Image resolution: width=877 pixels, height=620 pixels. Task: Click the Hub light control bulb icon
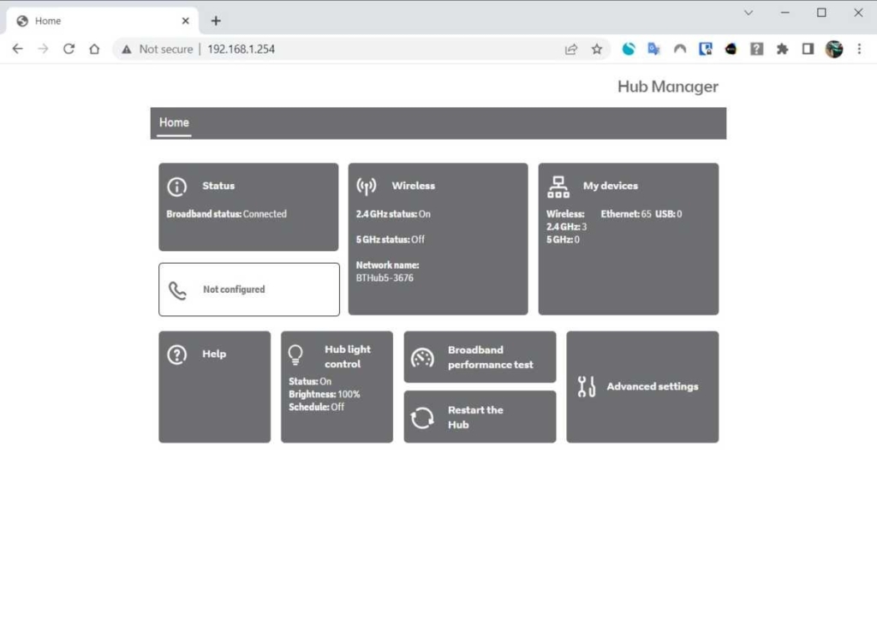tap(296, 355)
